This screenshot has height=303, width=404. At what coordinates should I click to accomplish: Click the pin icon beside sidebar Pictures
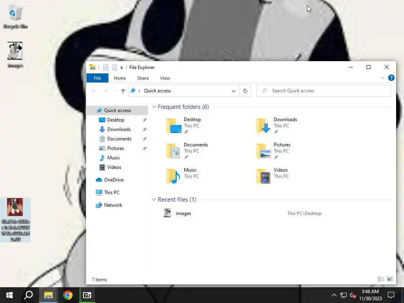coord(144,148)
